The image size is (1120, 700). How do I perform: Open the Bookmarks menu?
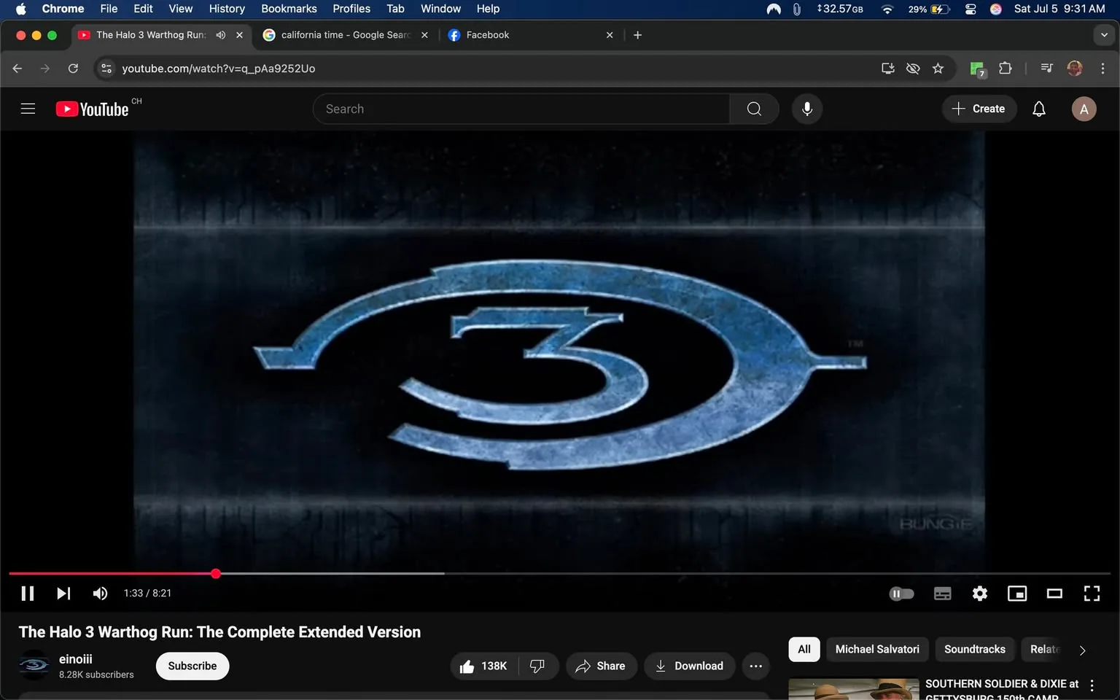click(x=289, y=9)
